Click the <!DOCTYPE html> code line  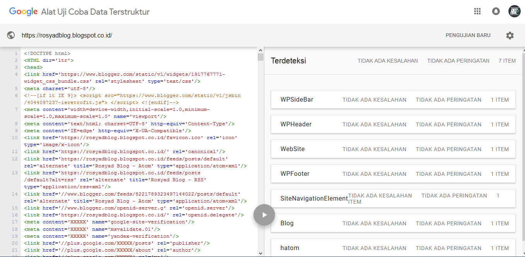click(47, 53)
